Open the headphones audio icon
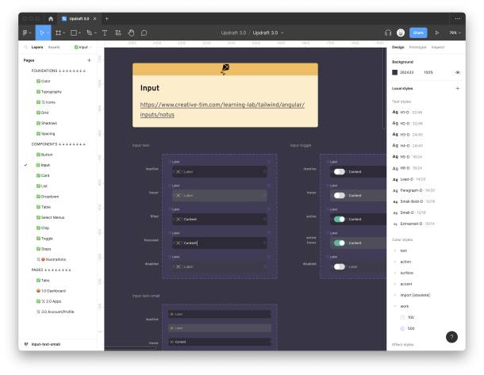This screenshot has height=375, width=484. (x=388, y=33)
